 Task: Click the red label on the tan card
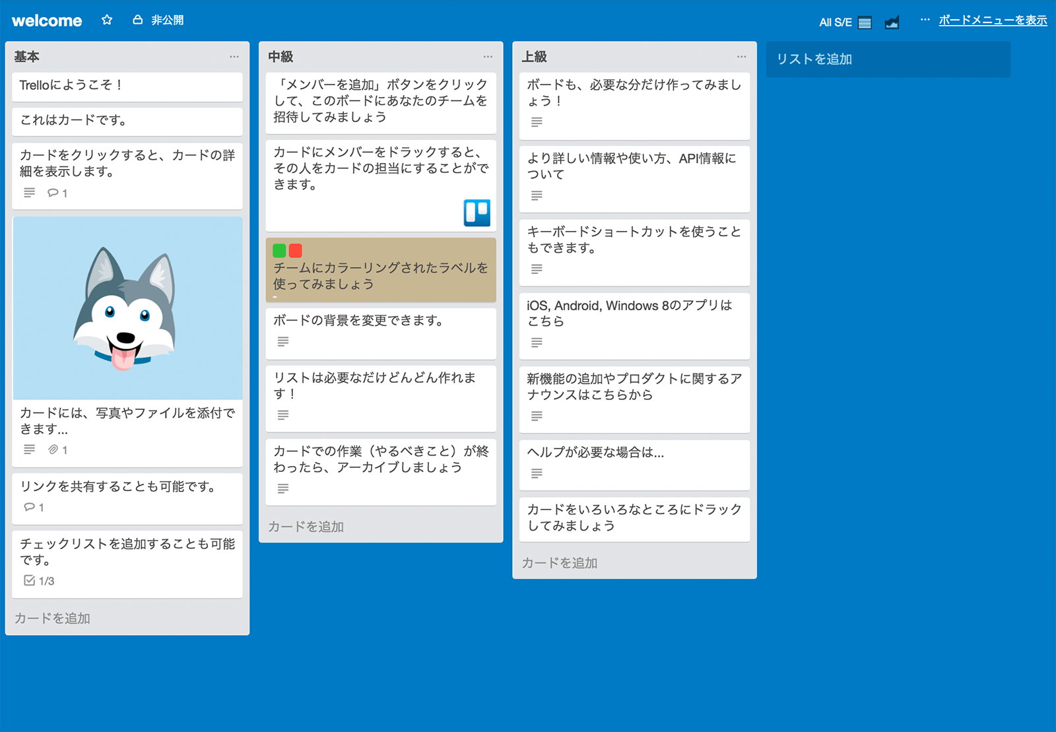point(295,251)
